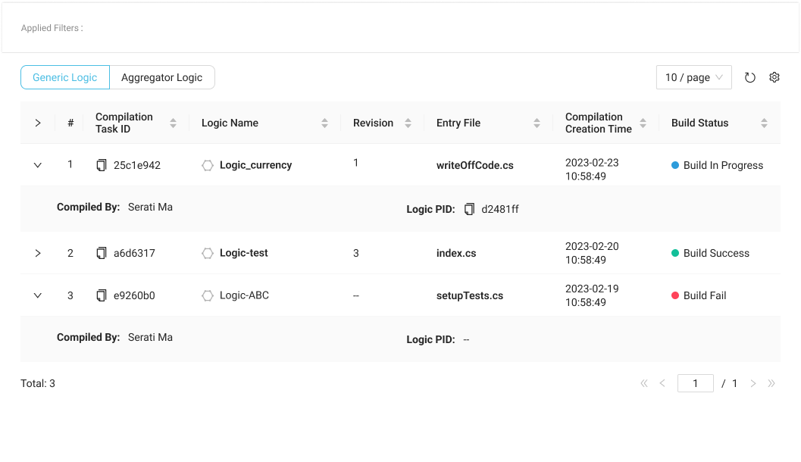
Task: Sort by Revision column
Action: pyautogui.click(x=408, y=123)
